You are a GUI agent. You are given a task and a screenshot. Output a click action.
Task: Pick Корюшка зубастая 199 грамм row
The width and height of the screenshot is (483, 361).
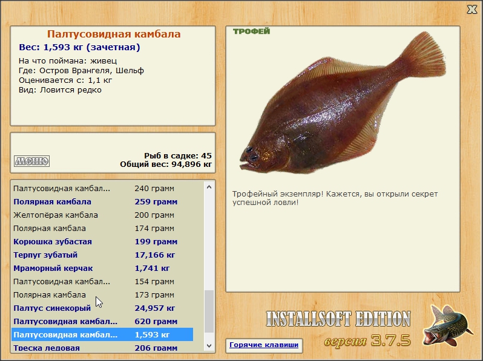click(102, 241)
